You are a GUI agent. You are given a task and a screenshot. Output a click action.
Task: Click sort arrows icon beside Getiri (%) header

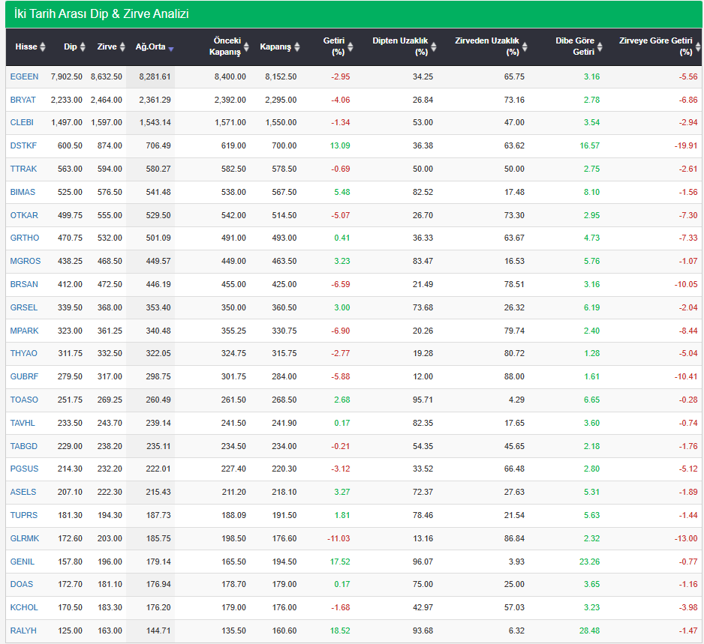[x=350, y=46]
